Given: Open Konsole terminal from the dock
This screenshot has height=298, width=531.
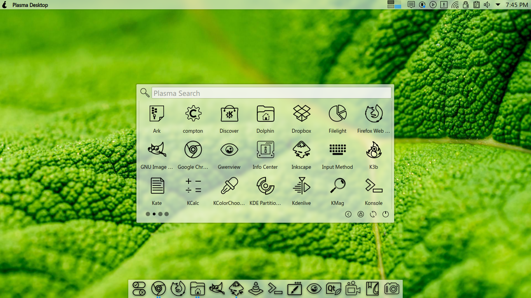Looking at the screenshot, I should point(275,289).
